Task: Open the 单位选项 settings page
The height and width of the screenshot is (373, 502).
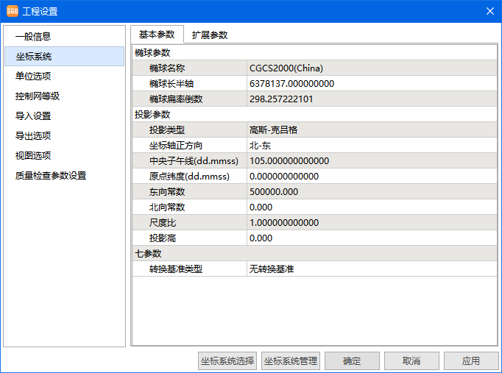Action: (x=64, y=76)
